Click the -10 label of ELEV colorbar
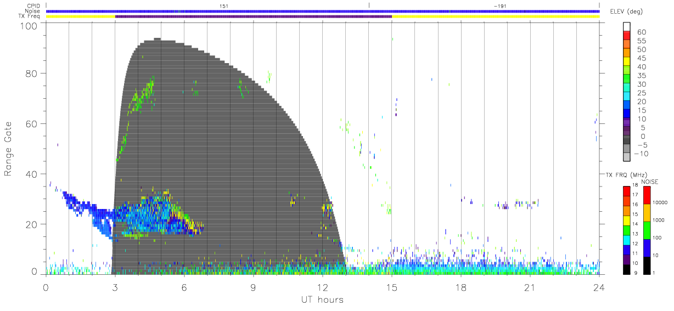Image resolution: width=674 pixels, height=311 pixels. point(641,154)
